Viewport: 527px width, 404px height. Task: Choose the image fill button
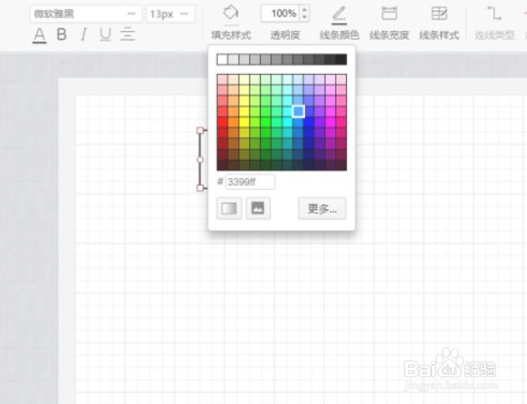[257, 208]
